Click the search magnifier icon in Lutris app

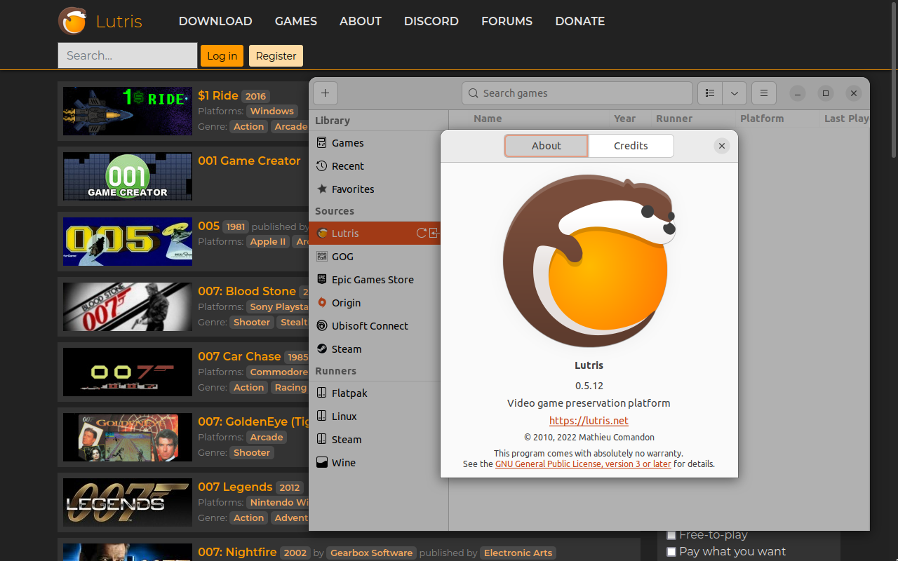(474, 93)
